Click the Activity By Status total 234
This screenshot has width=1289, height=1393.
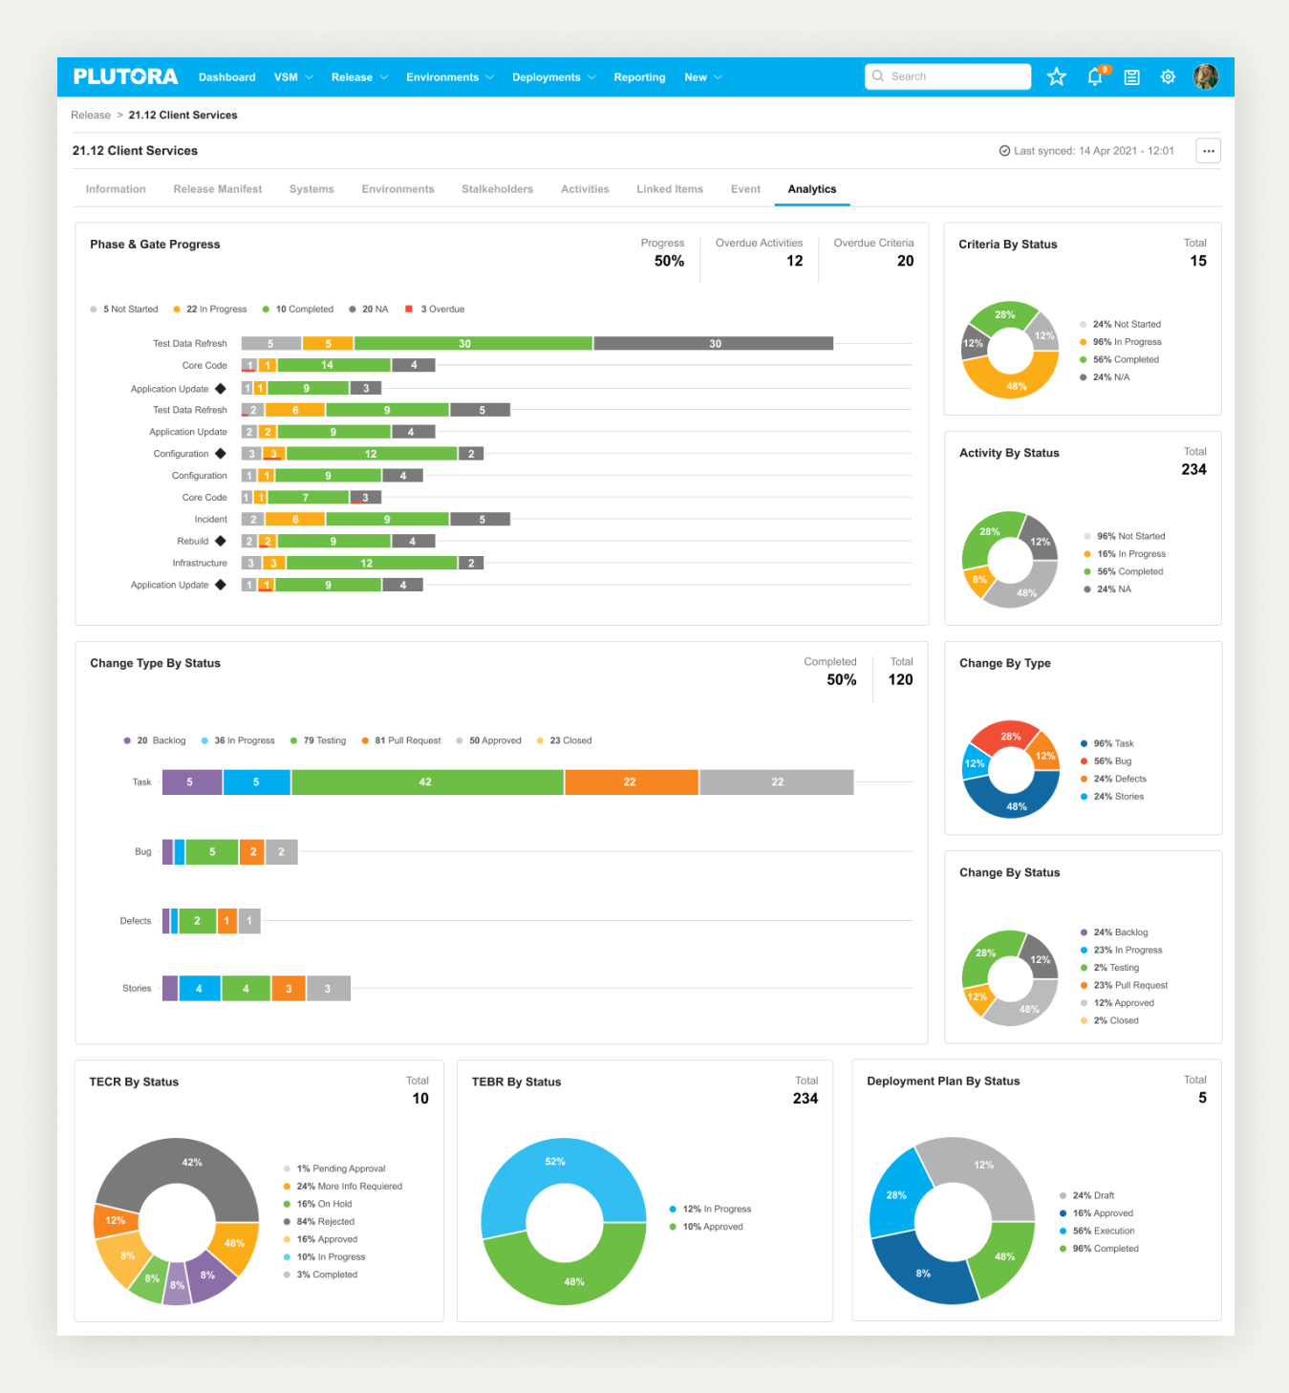click(x=1193, y=469)
